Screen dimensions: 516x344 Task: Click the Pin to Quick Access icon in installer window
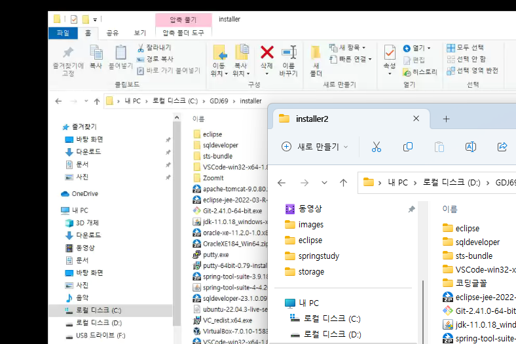click(x=68, y=52)
